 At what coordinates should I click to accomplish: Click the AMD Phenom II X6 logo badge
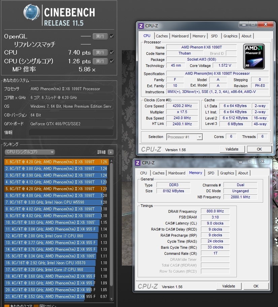254,57
